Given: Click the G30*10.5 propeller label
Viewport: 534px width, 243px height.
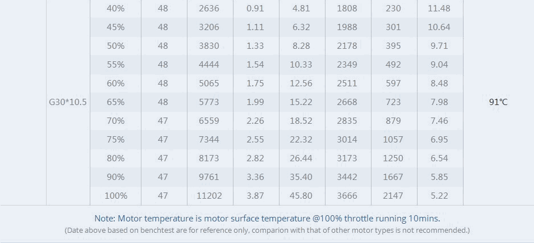Looking at the screenshot, I should pos(68,102).
